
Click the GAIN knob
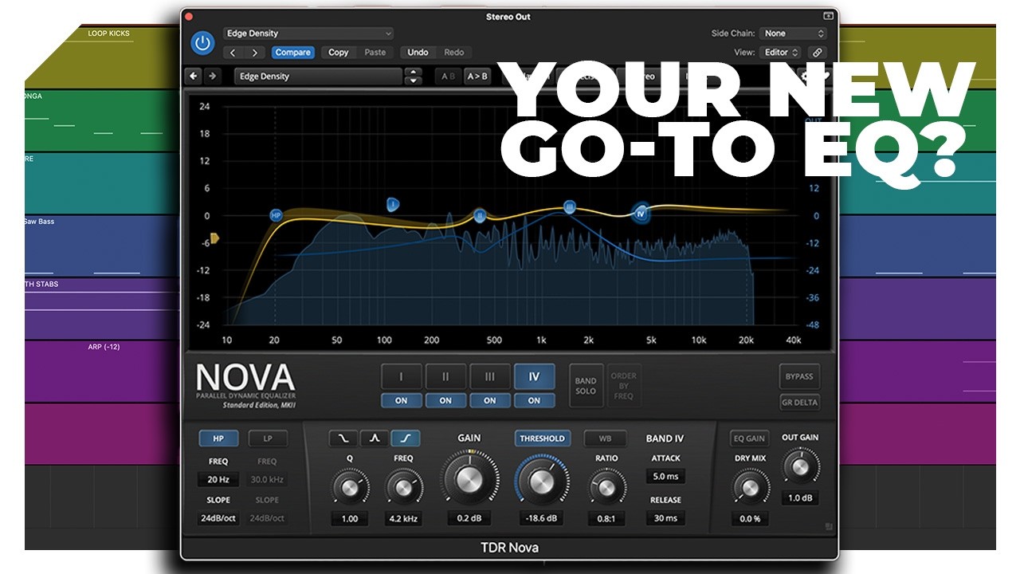point(469,478)
